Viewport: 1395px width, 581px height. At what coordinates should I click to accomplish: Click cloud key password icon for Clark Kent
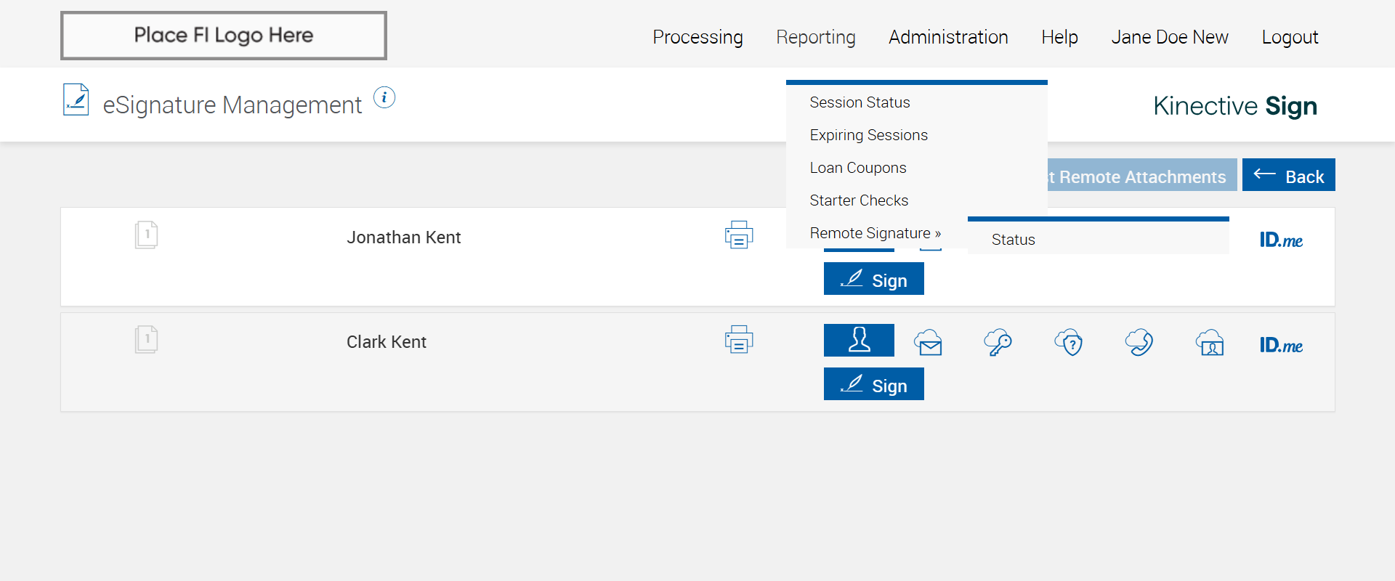998,342
